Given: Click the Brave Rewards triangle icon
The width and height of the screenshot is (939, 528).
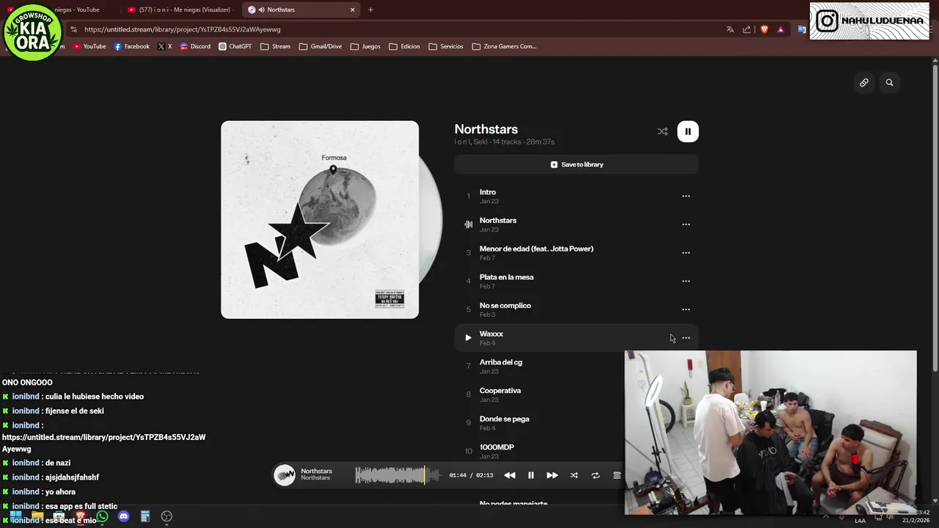Looking at the screenshot, I should [x=781, y=29].
